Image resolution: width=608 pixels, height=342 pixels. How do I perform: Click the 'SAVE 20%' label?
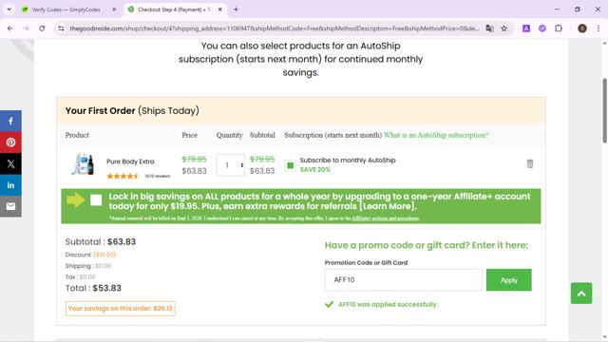pos(314,170)
